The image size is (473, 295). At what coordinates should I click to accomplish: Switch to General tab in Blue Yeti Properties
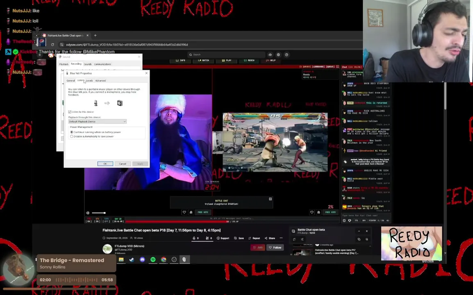[70, 81]
